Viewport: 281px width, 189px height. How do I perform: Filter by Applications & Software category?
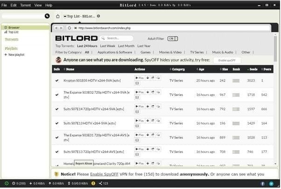click(x=115, y=52)
